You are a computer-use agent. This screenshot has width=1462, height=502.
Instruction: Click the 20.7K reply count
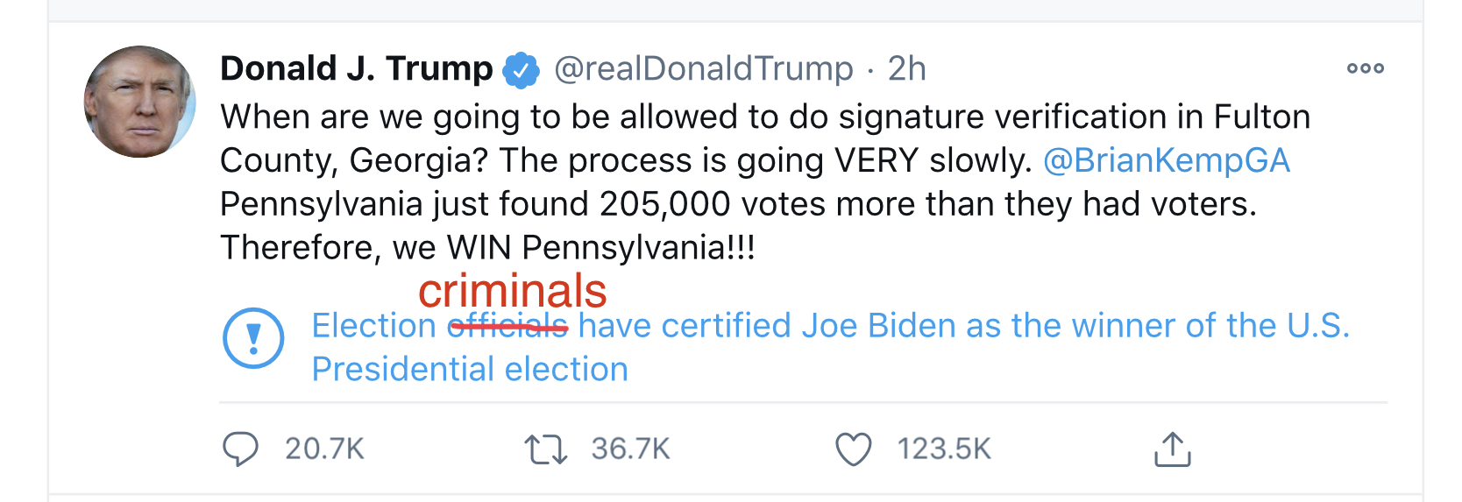tap(324, 449)
